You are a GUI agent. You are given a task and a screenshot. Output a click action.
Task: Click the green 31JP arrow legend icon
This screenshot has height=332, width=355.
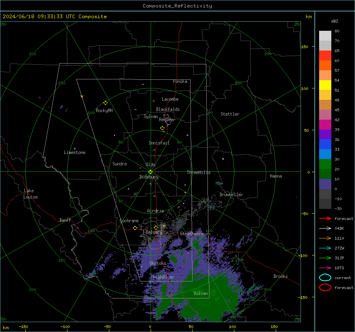point(325,258)
